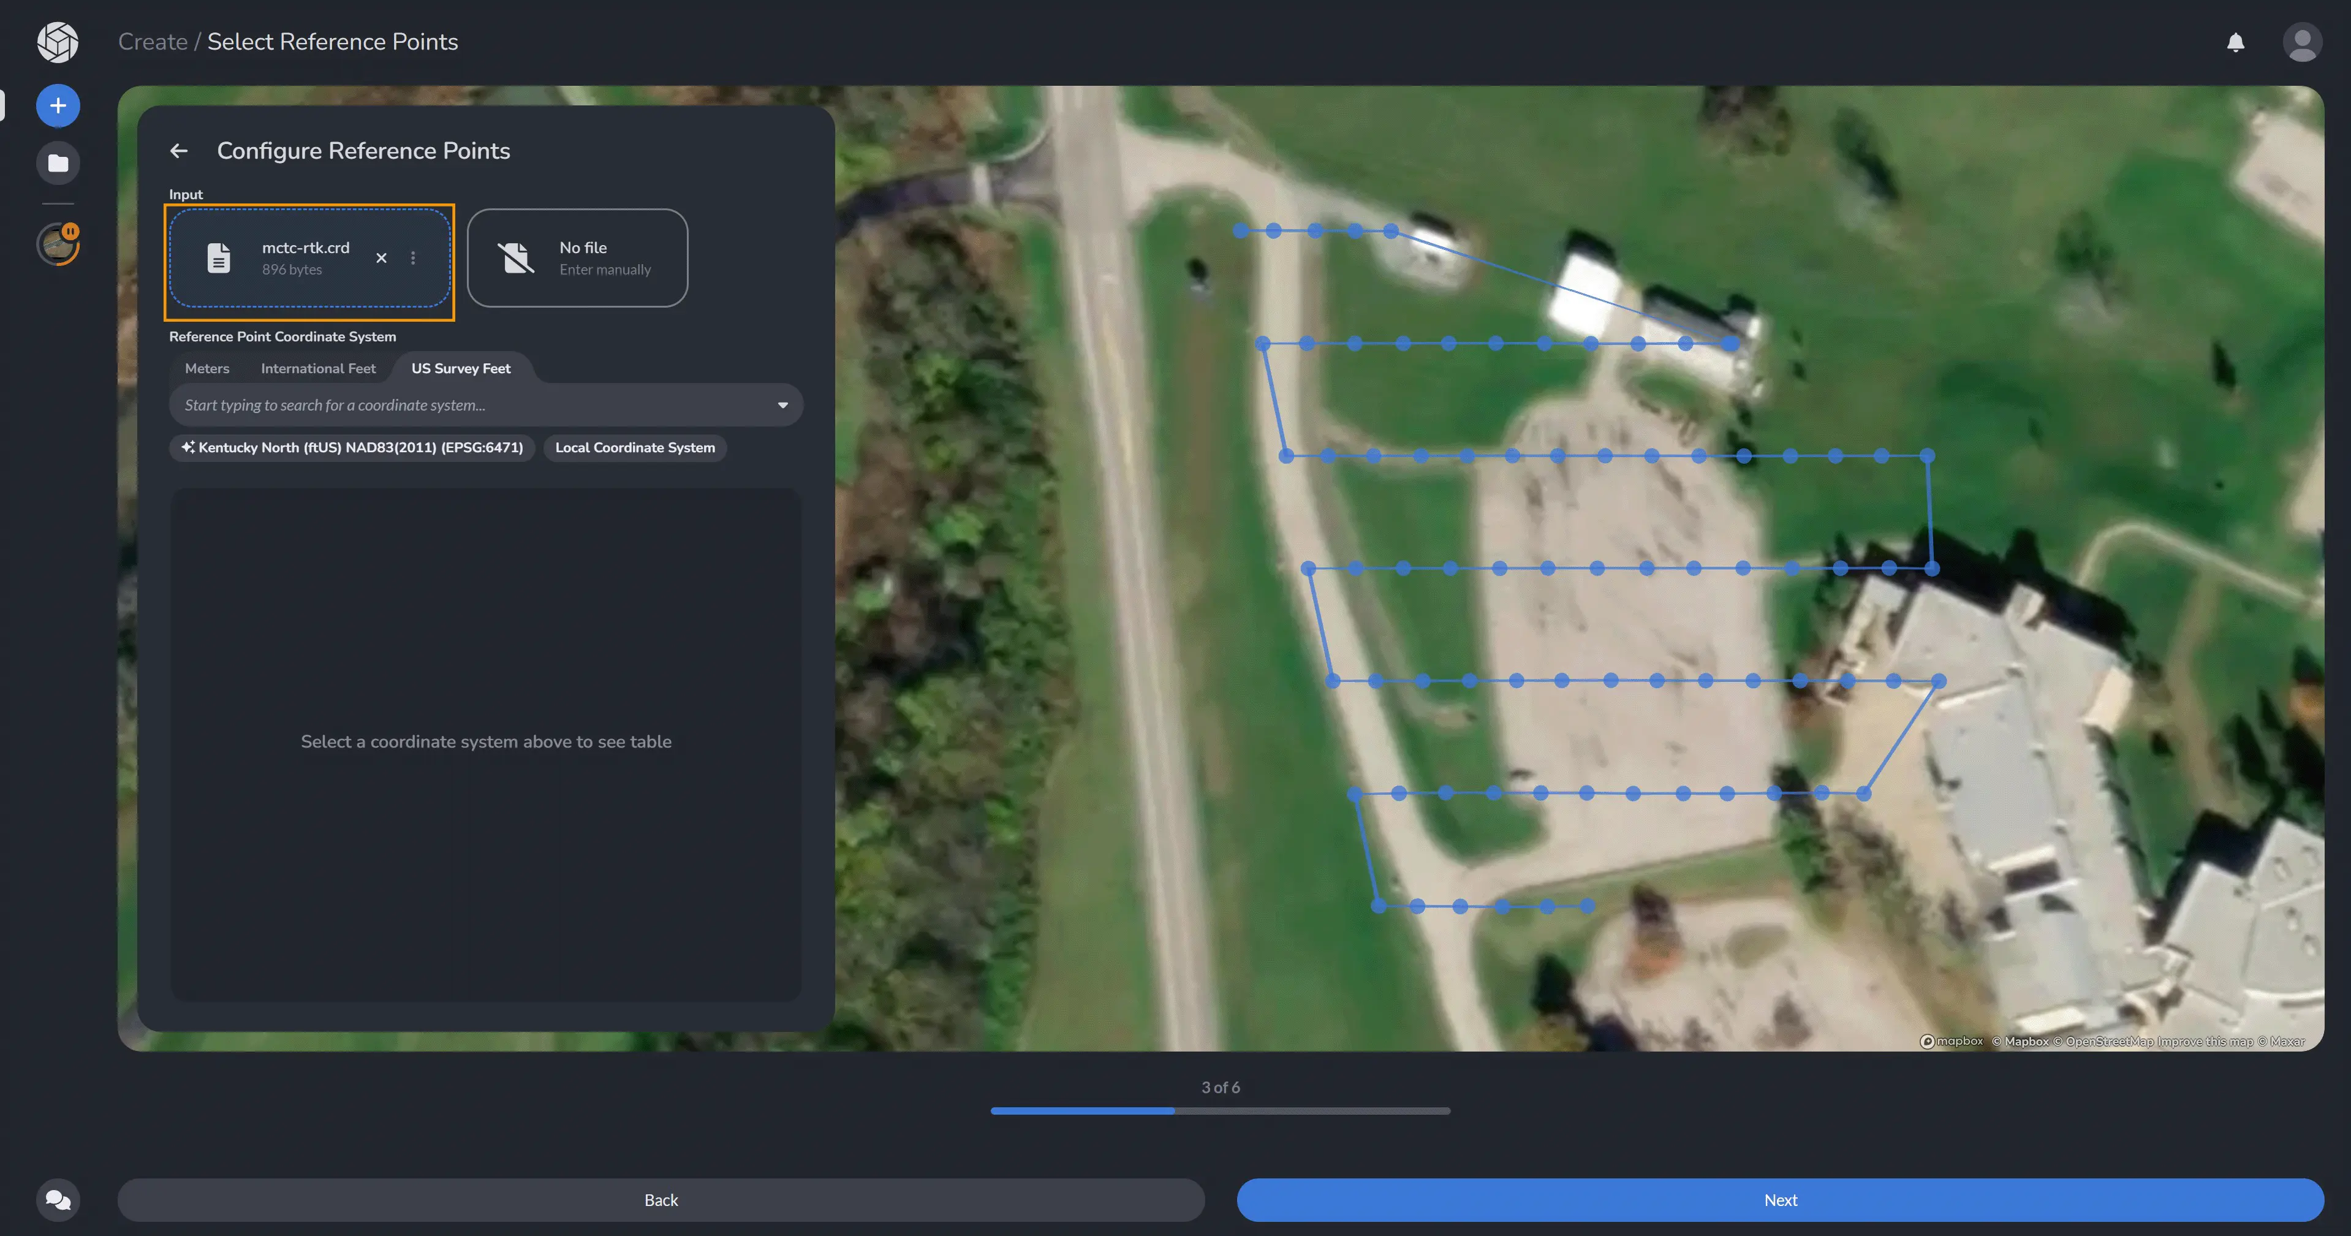
Task: Click Create in the breadcrumb
Action: pos(153,41)
